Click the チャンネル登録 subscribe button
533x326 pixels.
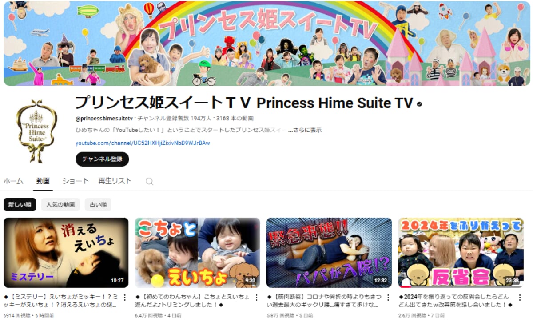coord(102,159)
